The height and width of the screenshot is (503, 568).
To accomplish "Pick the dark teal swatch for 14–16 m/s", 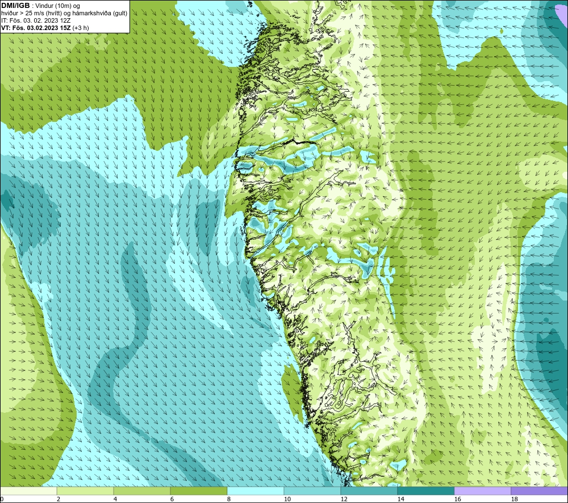I will [x=426, y=491].
